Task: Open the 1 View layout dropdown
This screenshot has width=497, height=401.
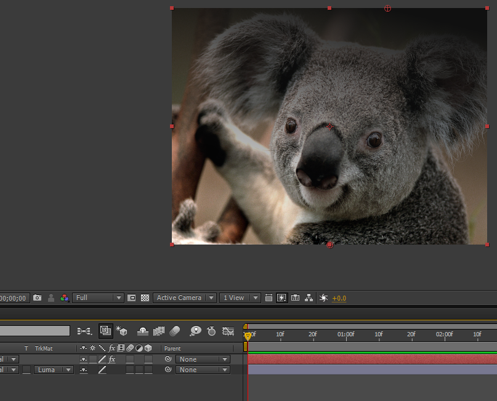Action: coord(240,298)
